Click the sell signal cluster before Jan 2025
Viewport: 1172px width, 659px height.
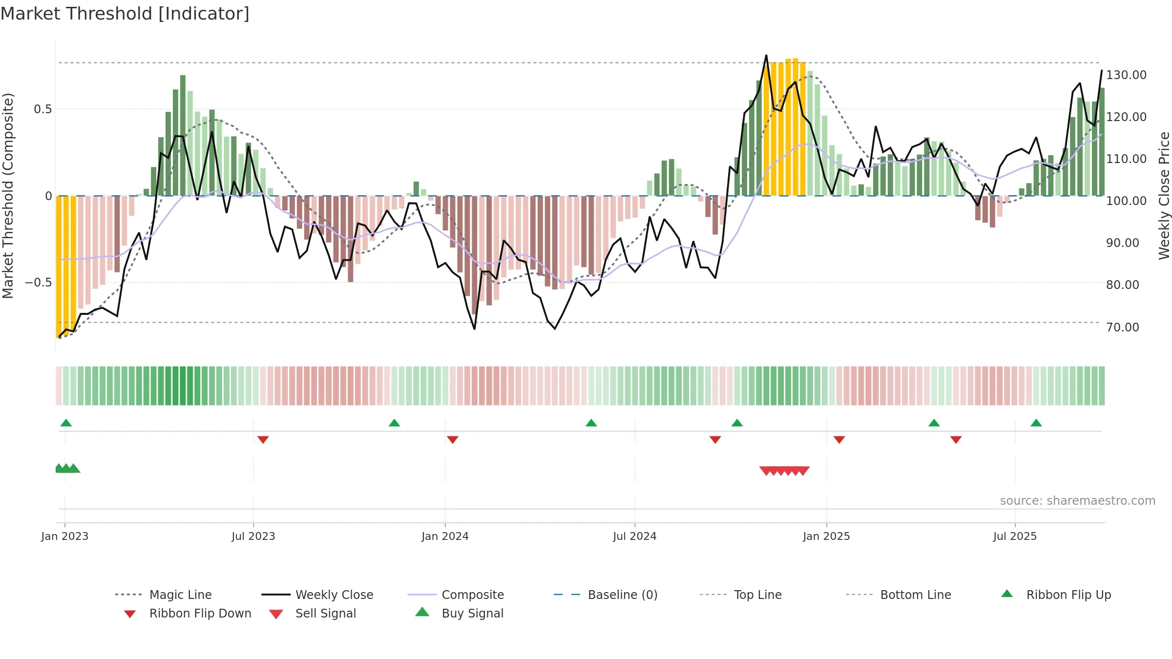tap(784, 471)
